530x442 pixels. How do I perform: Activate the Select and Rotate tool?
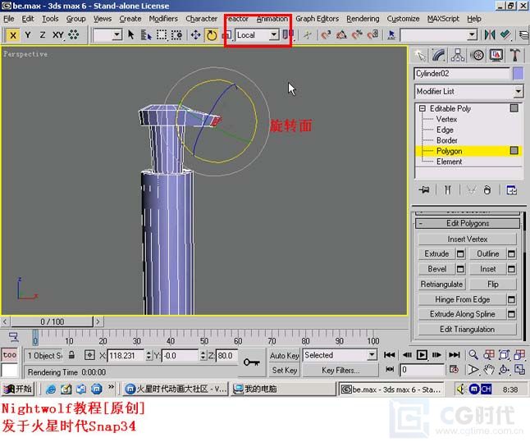212,35
